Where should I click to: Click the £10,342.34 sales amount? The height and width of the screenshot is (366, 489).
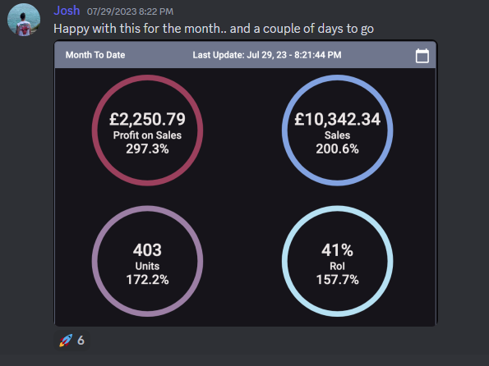pyautogui.click(x=337, y=119)
